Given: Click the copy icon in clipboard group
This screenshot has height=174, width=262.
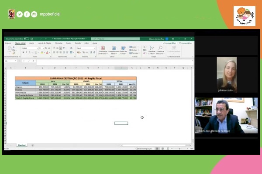Looking at the screenshot, I should point(14,50).
